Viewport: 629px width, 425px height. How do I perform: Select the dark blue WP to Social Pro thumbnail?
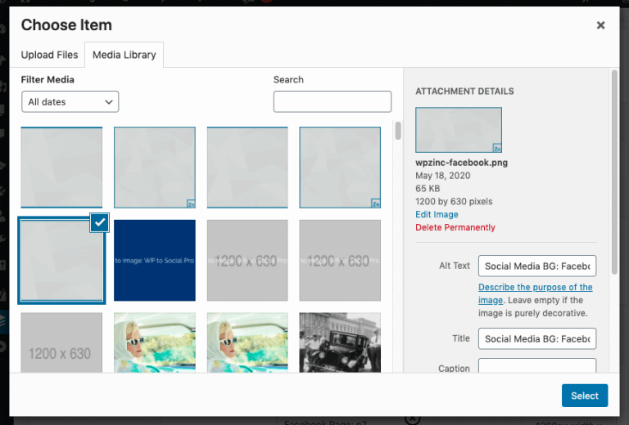pos(155,260)
